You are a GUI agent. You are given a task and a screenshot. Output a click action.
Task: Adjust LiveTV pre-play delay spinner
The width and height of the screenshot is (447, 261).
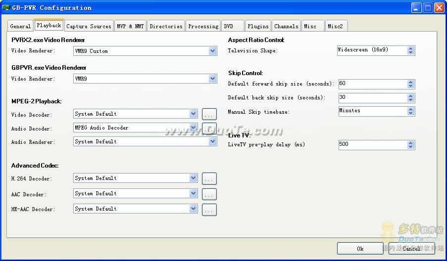coord(410,145)
